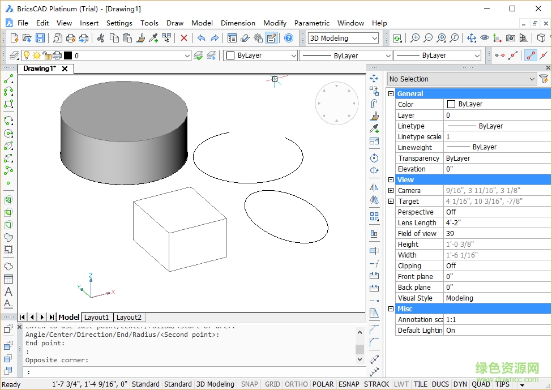Image resolution: width=552 pixels, height=390 pixels.
Task: Click the Print icon in toolbar
Action: tap(71, 38)
